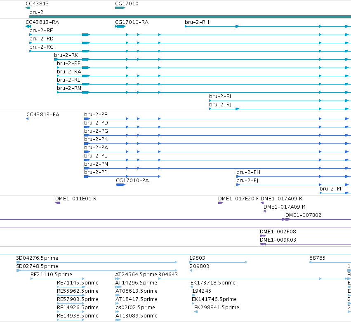Click the EK141746.5prime EST label

coord(214,300)
